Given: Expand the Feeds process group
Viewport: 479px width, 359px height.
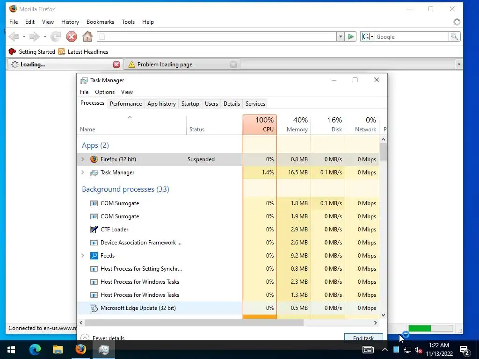Looking at the screenshot, I should click(x=82, y=256).
